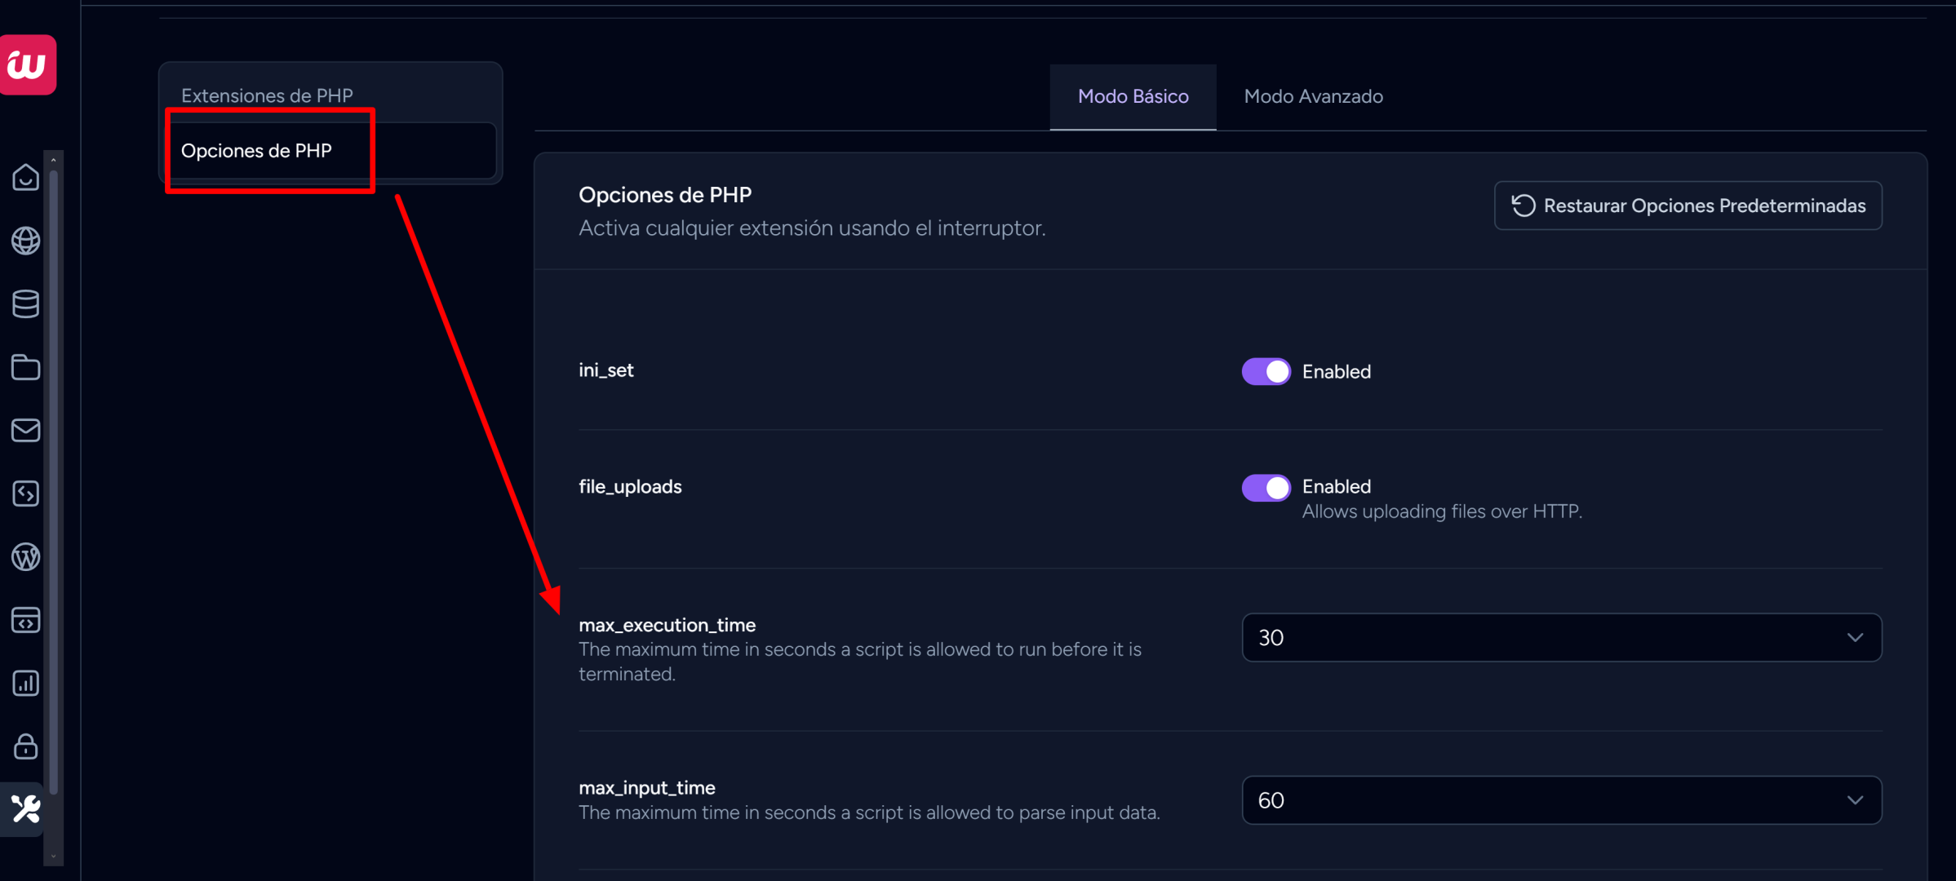This screenshot has height=881, width=1956.
Task: Expand the max_execution_time dropdown
Action: pos(1560,637)
